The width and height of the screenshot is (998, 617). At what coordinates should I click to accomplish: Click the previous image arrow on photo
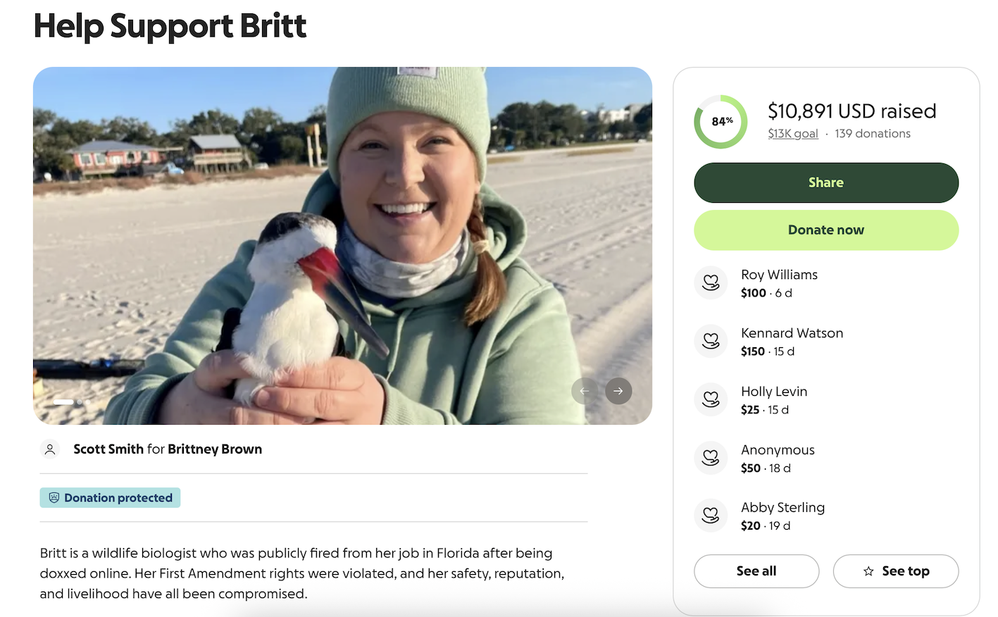coord(585,391)
